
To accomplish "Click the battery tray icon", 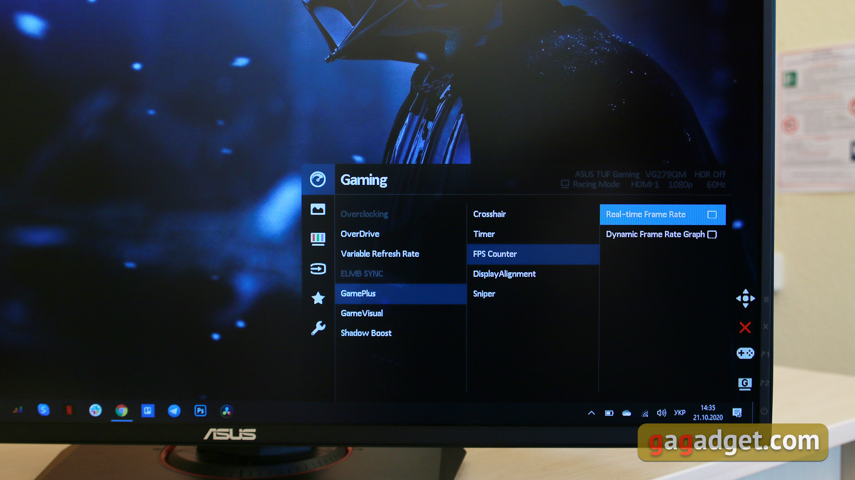I will [609, 413].
